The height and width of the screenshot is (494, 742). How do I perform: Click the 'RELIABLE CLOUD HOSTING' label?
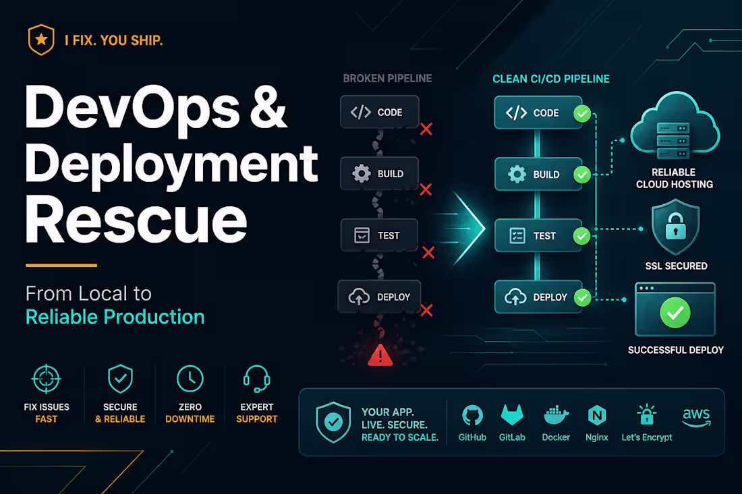(x=675, y=178)
